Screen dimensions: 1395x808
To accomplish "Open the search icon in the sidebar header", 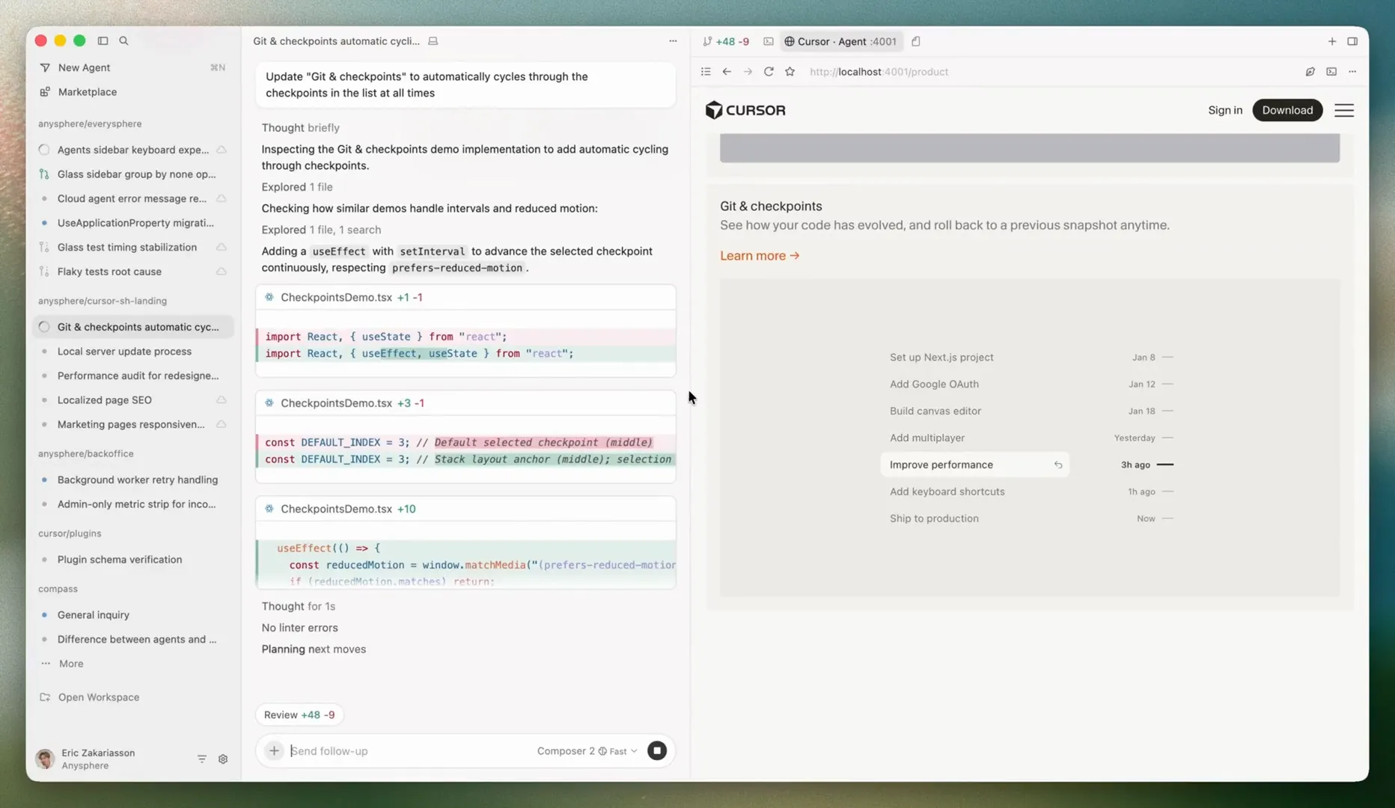I will [123, 41].
